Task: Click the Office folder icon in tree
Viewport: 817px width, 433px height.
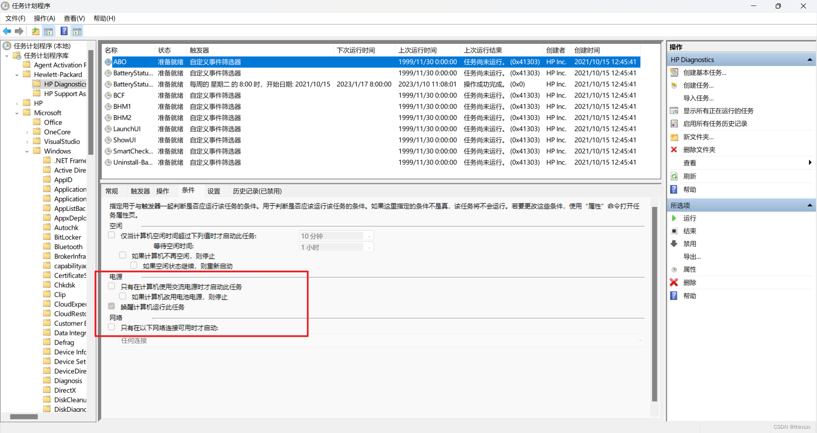Action: [37, 122]
